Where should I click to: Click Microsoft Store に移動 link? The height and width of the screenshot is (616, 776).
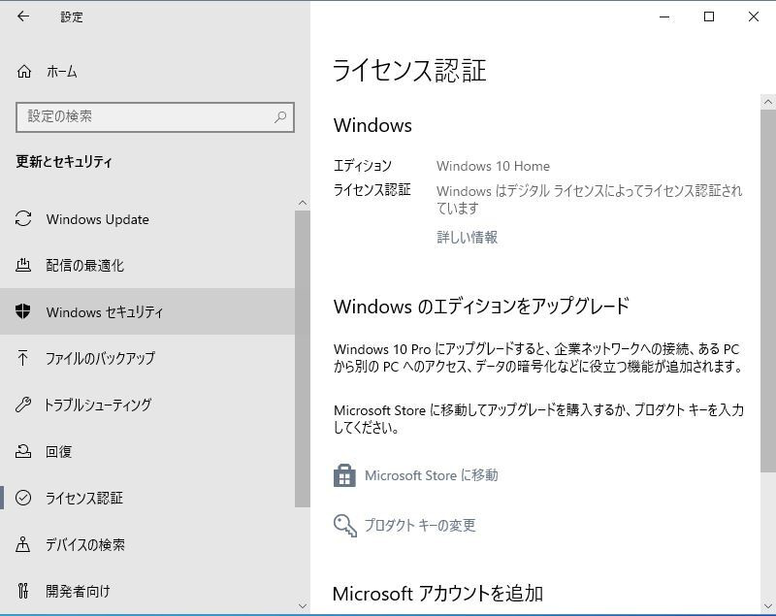click(x=431, y=475)
